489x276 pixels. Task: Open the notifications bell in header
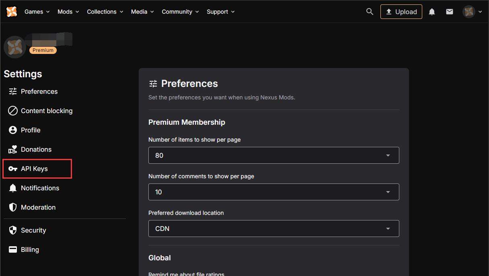431,12
